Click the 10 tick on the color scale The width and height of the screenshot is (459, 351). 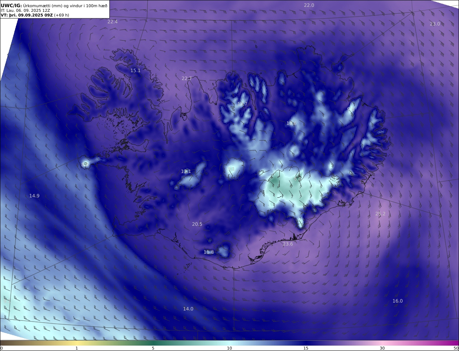[229, 348]
